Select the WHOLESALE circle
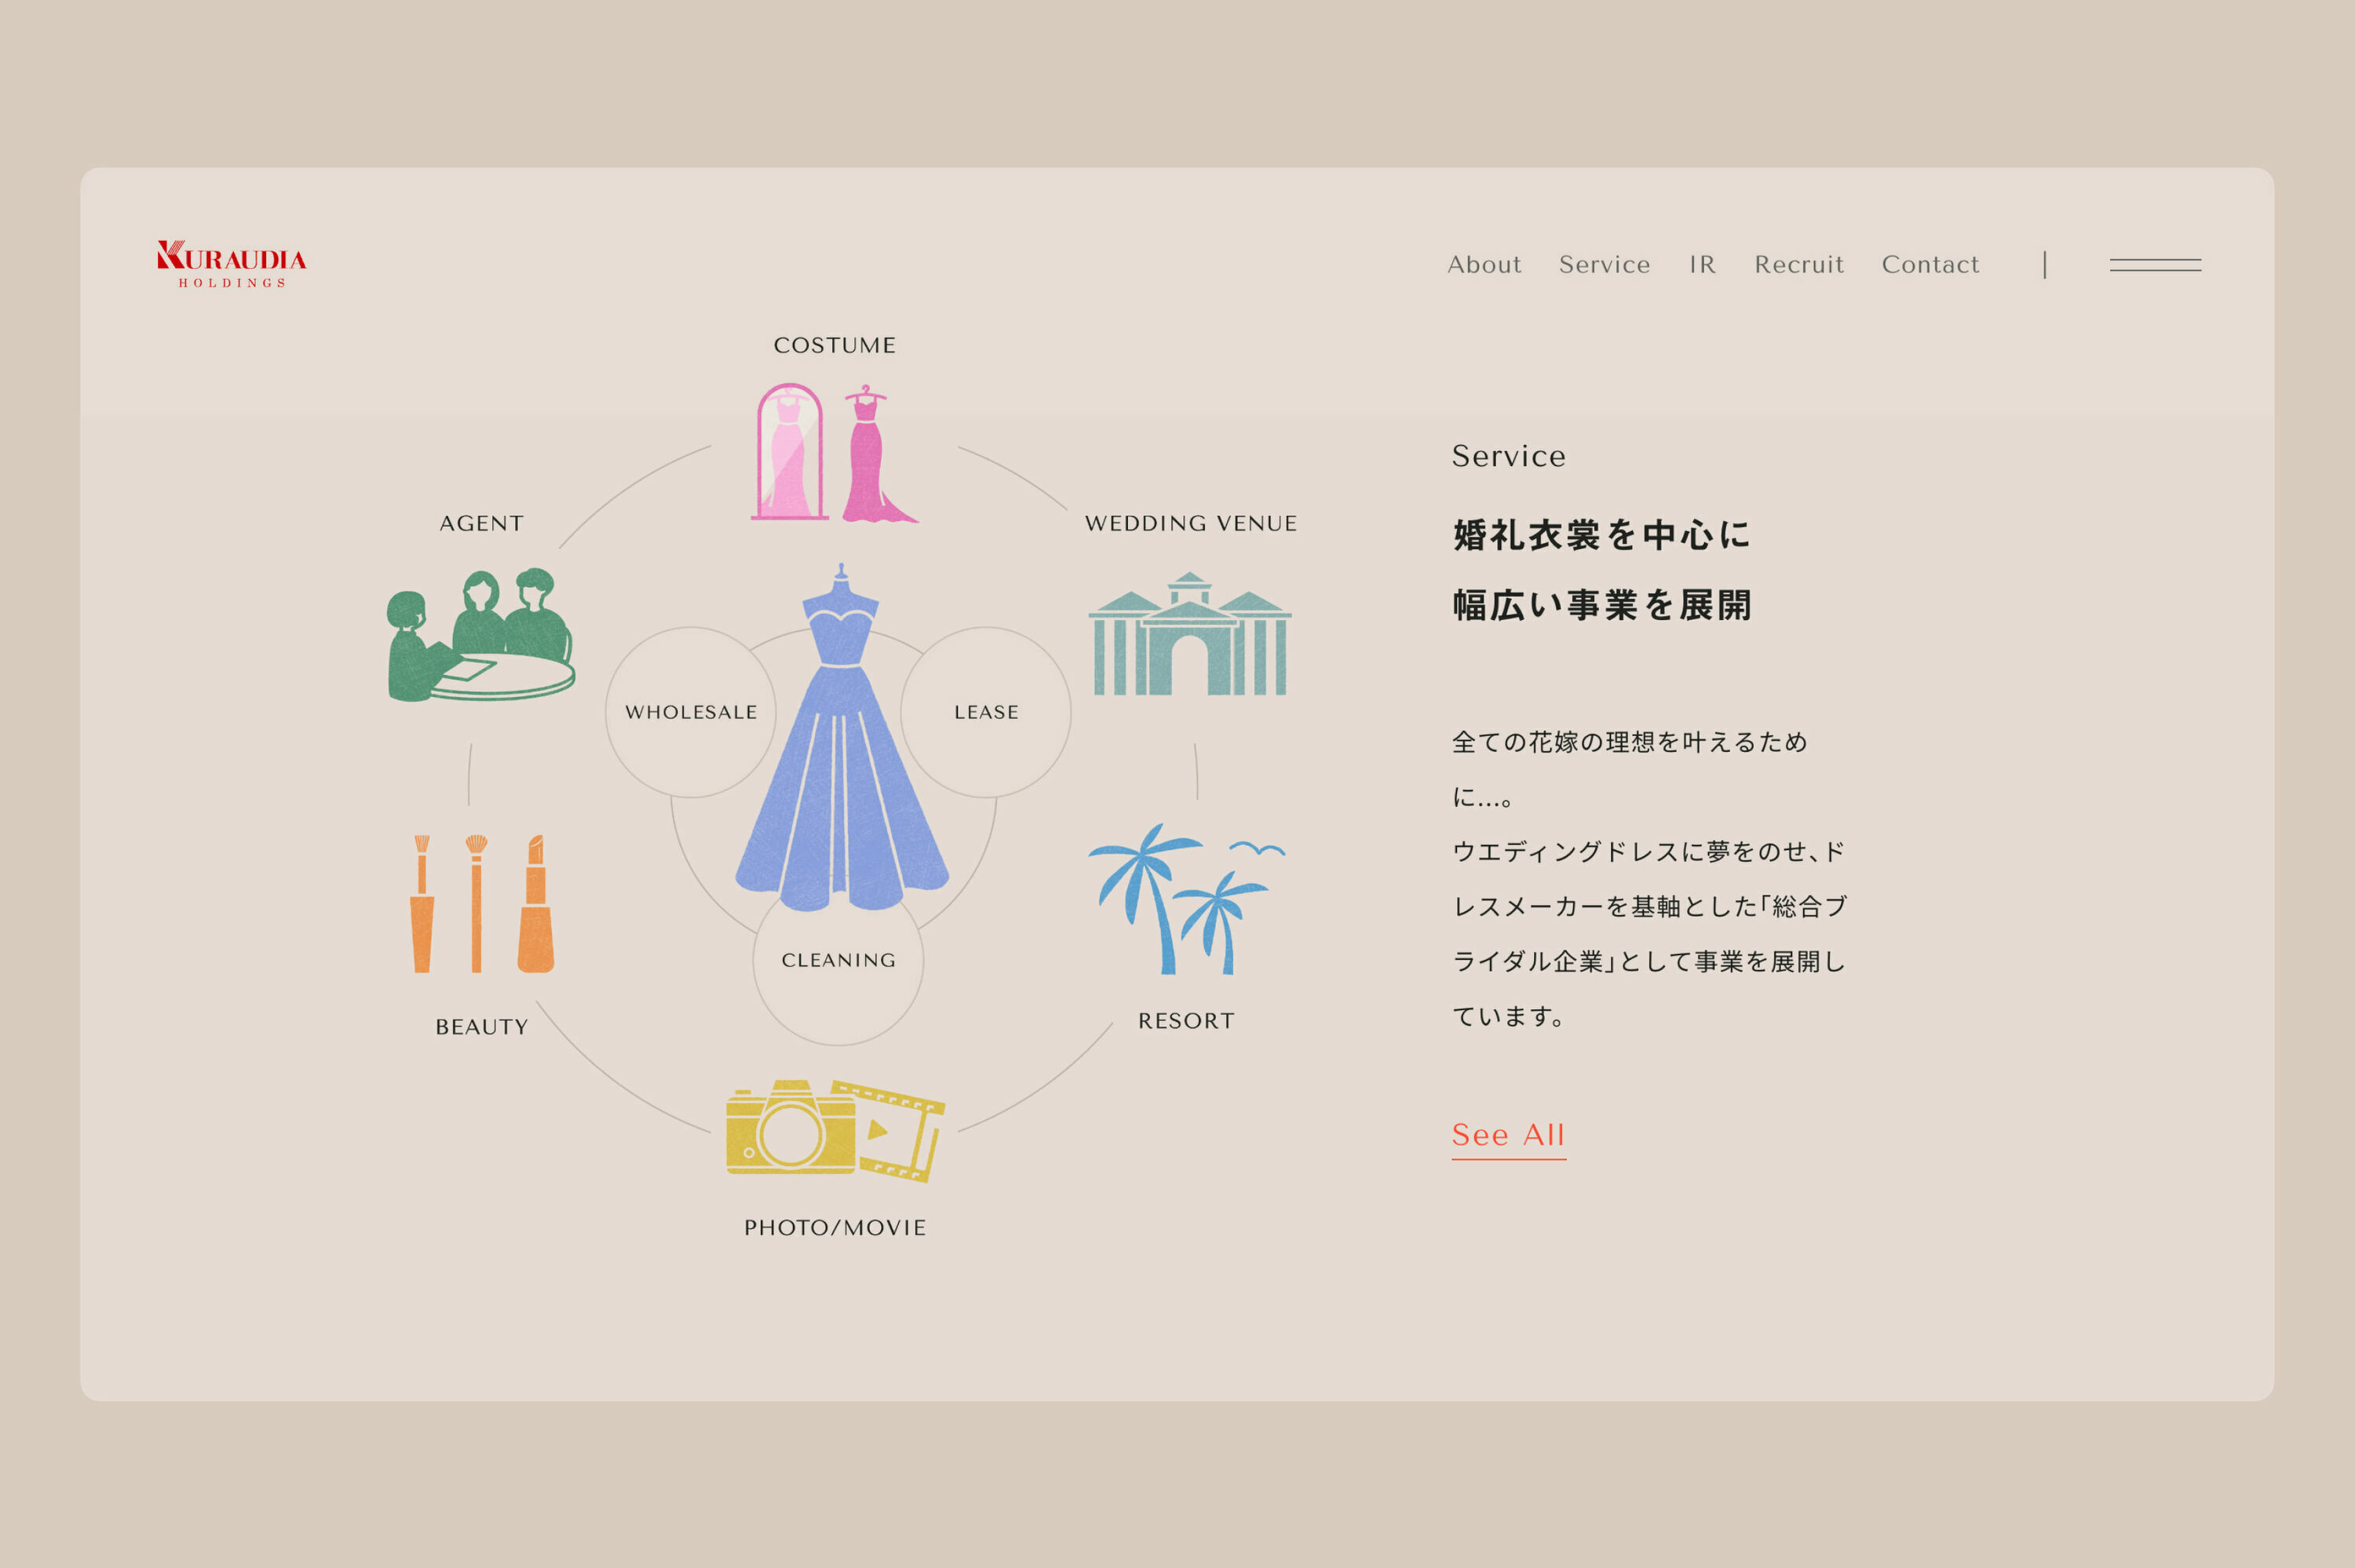Image resolution: width=2355 pixels, height=1568 pixels. 690,712
